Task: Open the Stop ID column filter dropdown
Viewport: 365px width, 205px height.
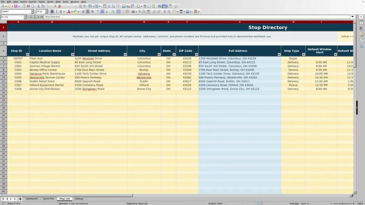Action: click(x=27, y=54)
